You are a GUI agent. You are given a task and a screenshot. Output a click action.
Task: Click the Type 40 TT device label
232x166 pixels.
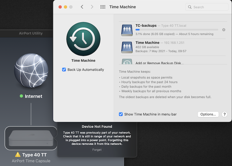34,155
